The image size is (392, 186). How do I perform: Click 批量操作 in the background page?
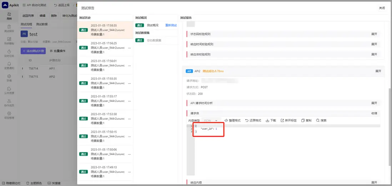(x=58, y=51)
